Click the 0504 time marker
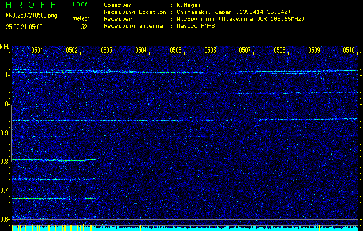This screenshot has width=363, height=231. pos(141,50)
